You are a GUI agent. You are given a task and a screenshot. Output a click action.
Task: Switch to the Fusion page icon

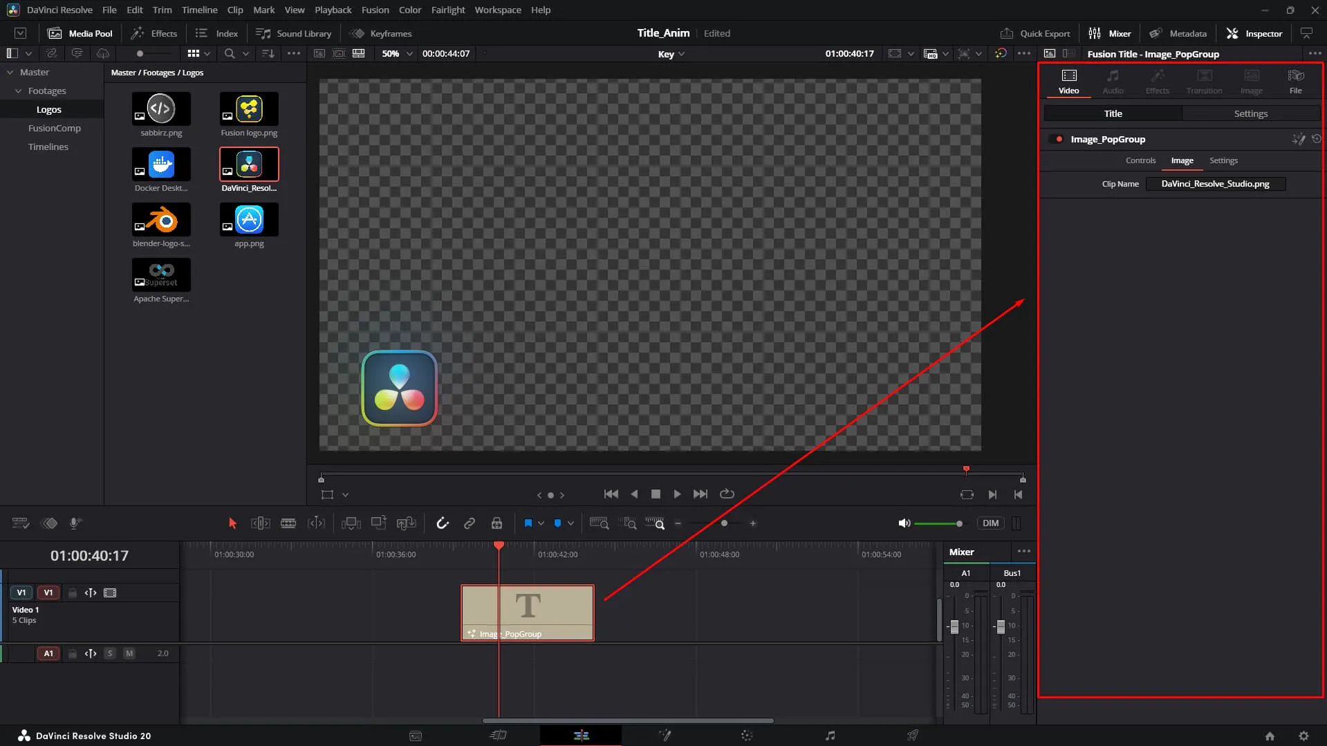(665, 736)
